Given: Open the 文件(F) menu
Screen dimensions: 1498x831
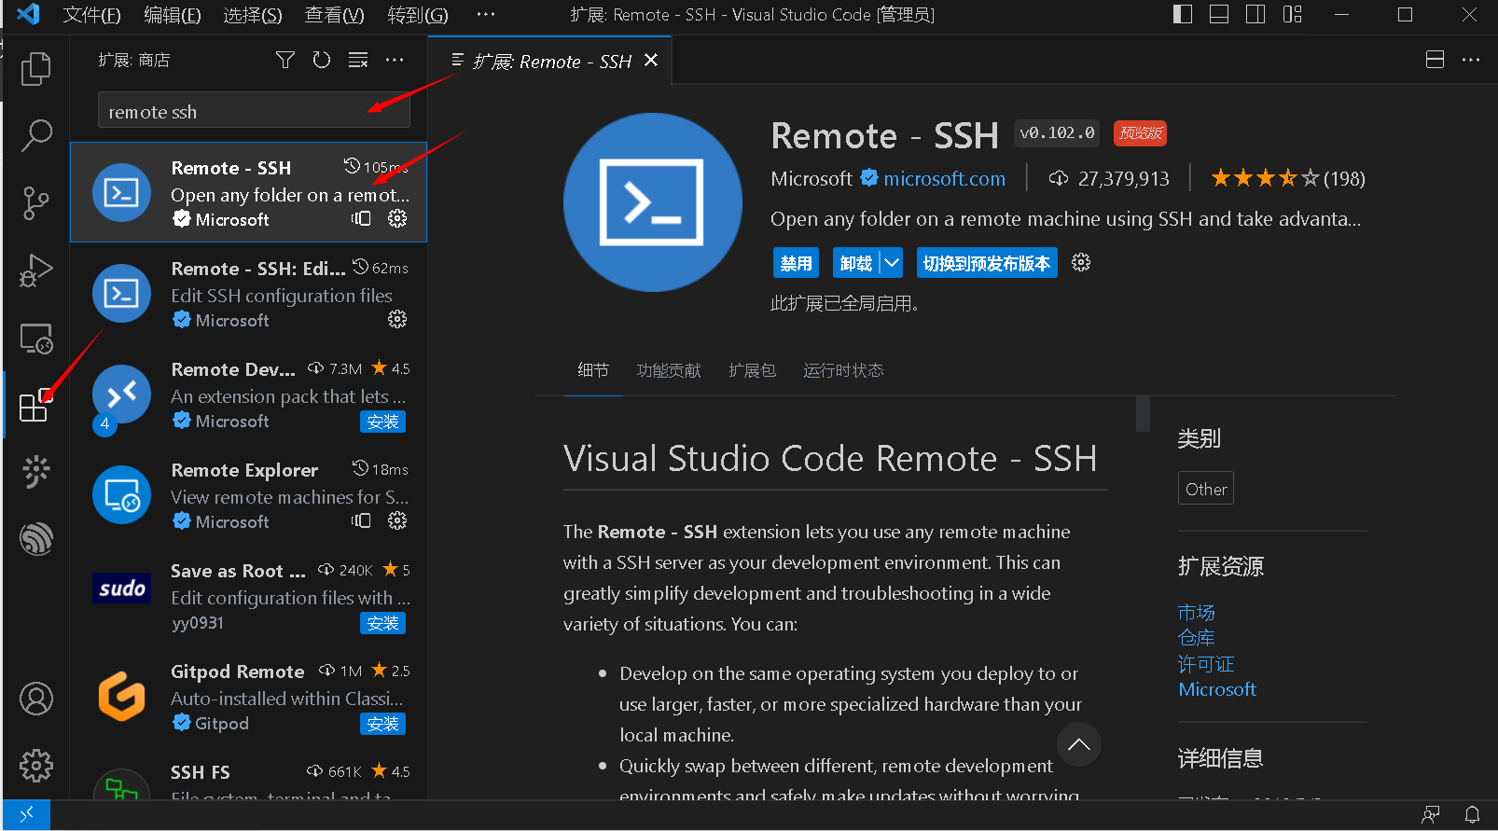Looking at the screenshot, I should pyautogui.click(x=91, y=15).
